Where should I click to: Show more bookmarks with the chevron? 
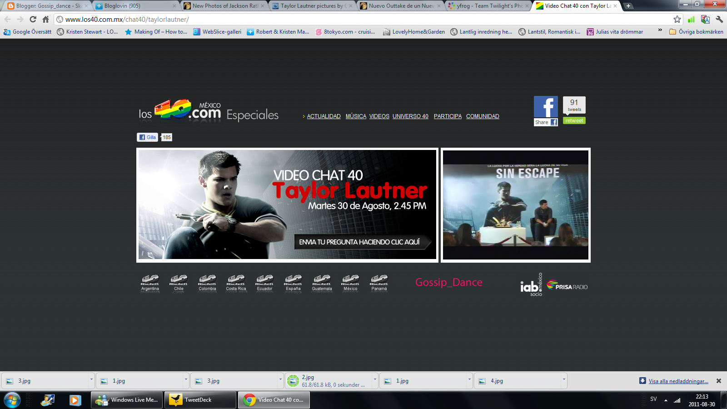click(x=660, y=30)
